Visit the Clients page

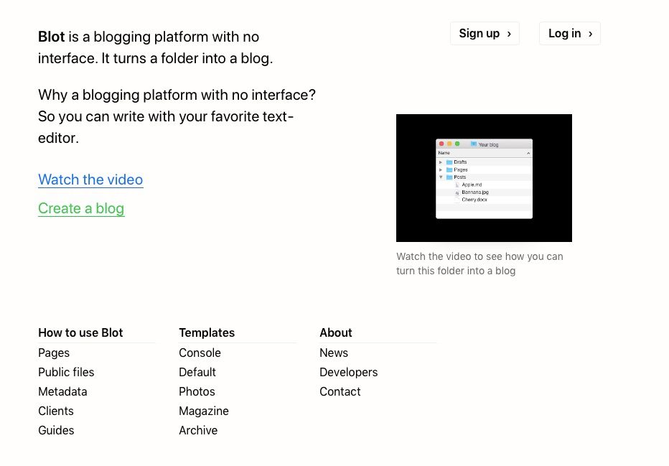[56, 411]
